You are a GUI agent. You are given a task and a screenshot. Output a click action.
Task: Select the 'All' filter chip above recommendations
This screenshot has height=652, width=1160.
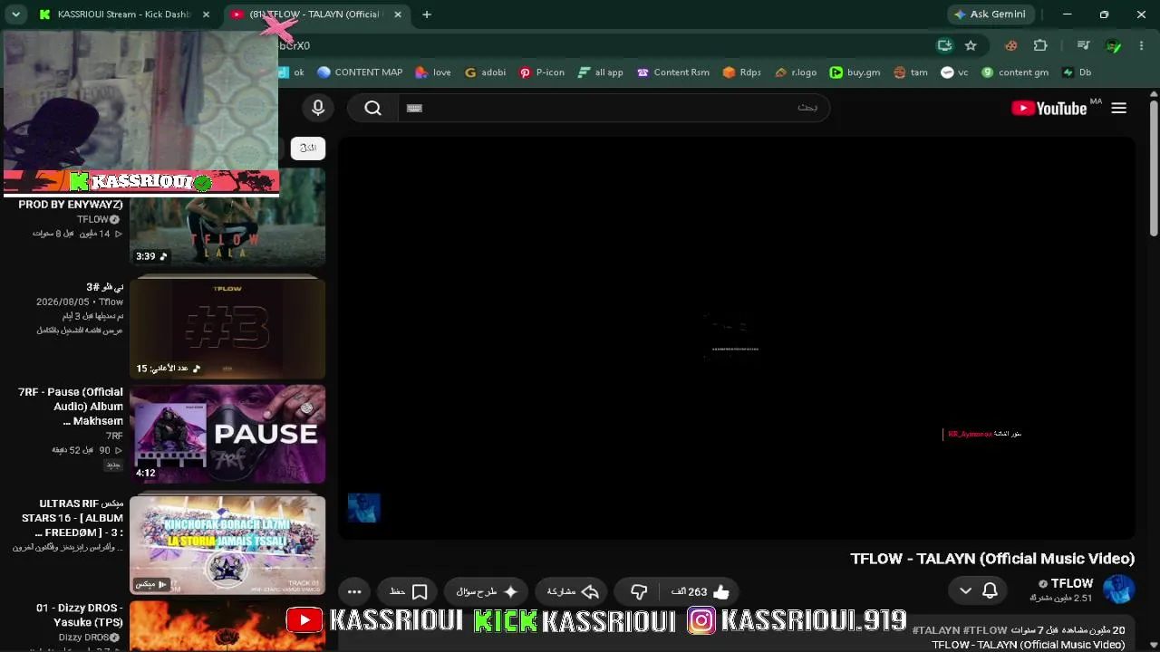[x=308, y=148]
